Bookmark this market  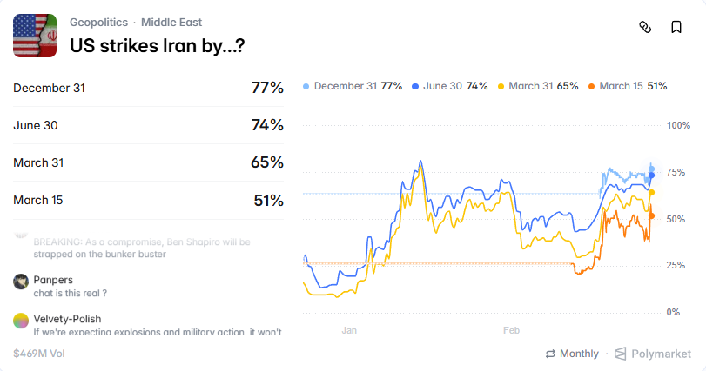[x=676, y=27]
